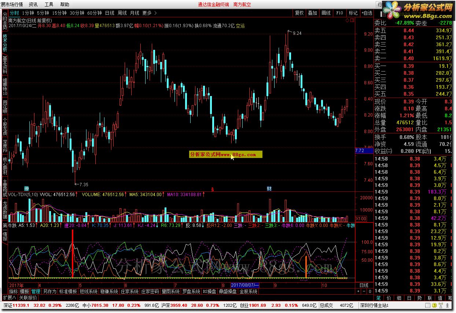Open the 帮助 menu
Viewport: 456px width, 313px height.
pos(64,4)
